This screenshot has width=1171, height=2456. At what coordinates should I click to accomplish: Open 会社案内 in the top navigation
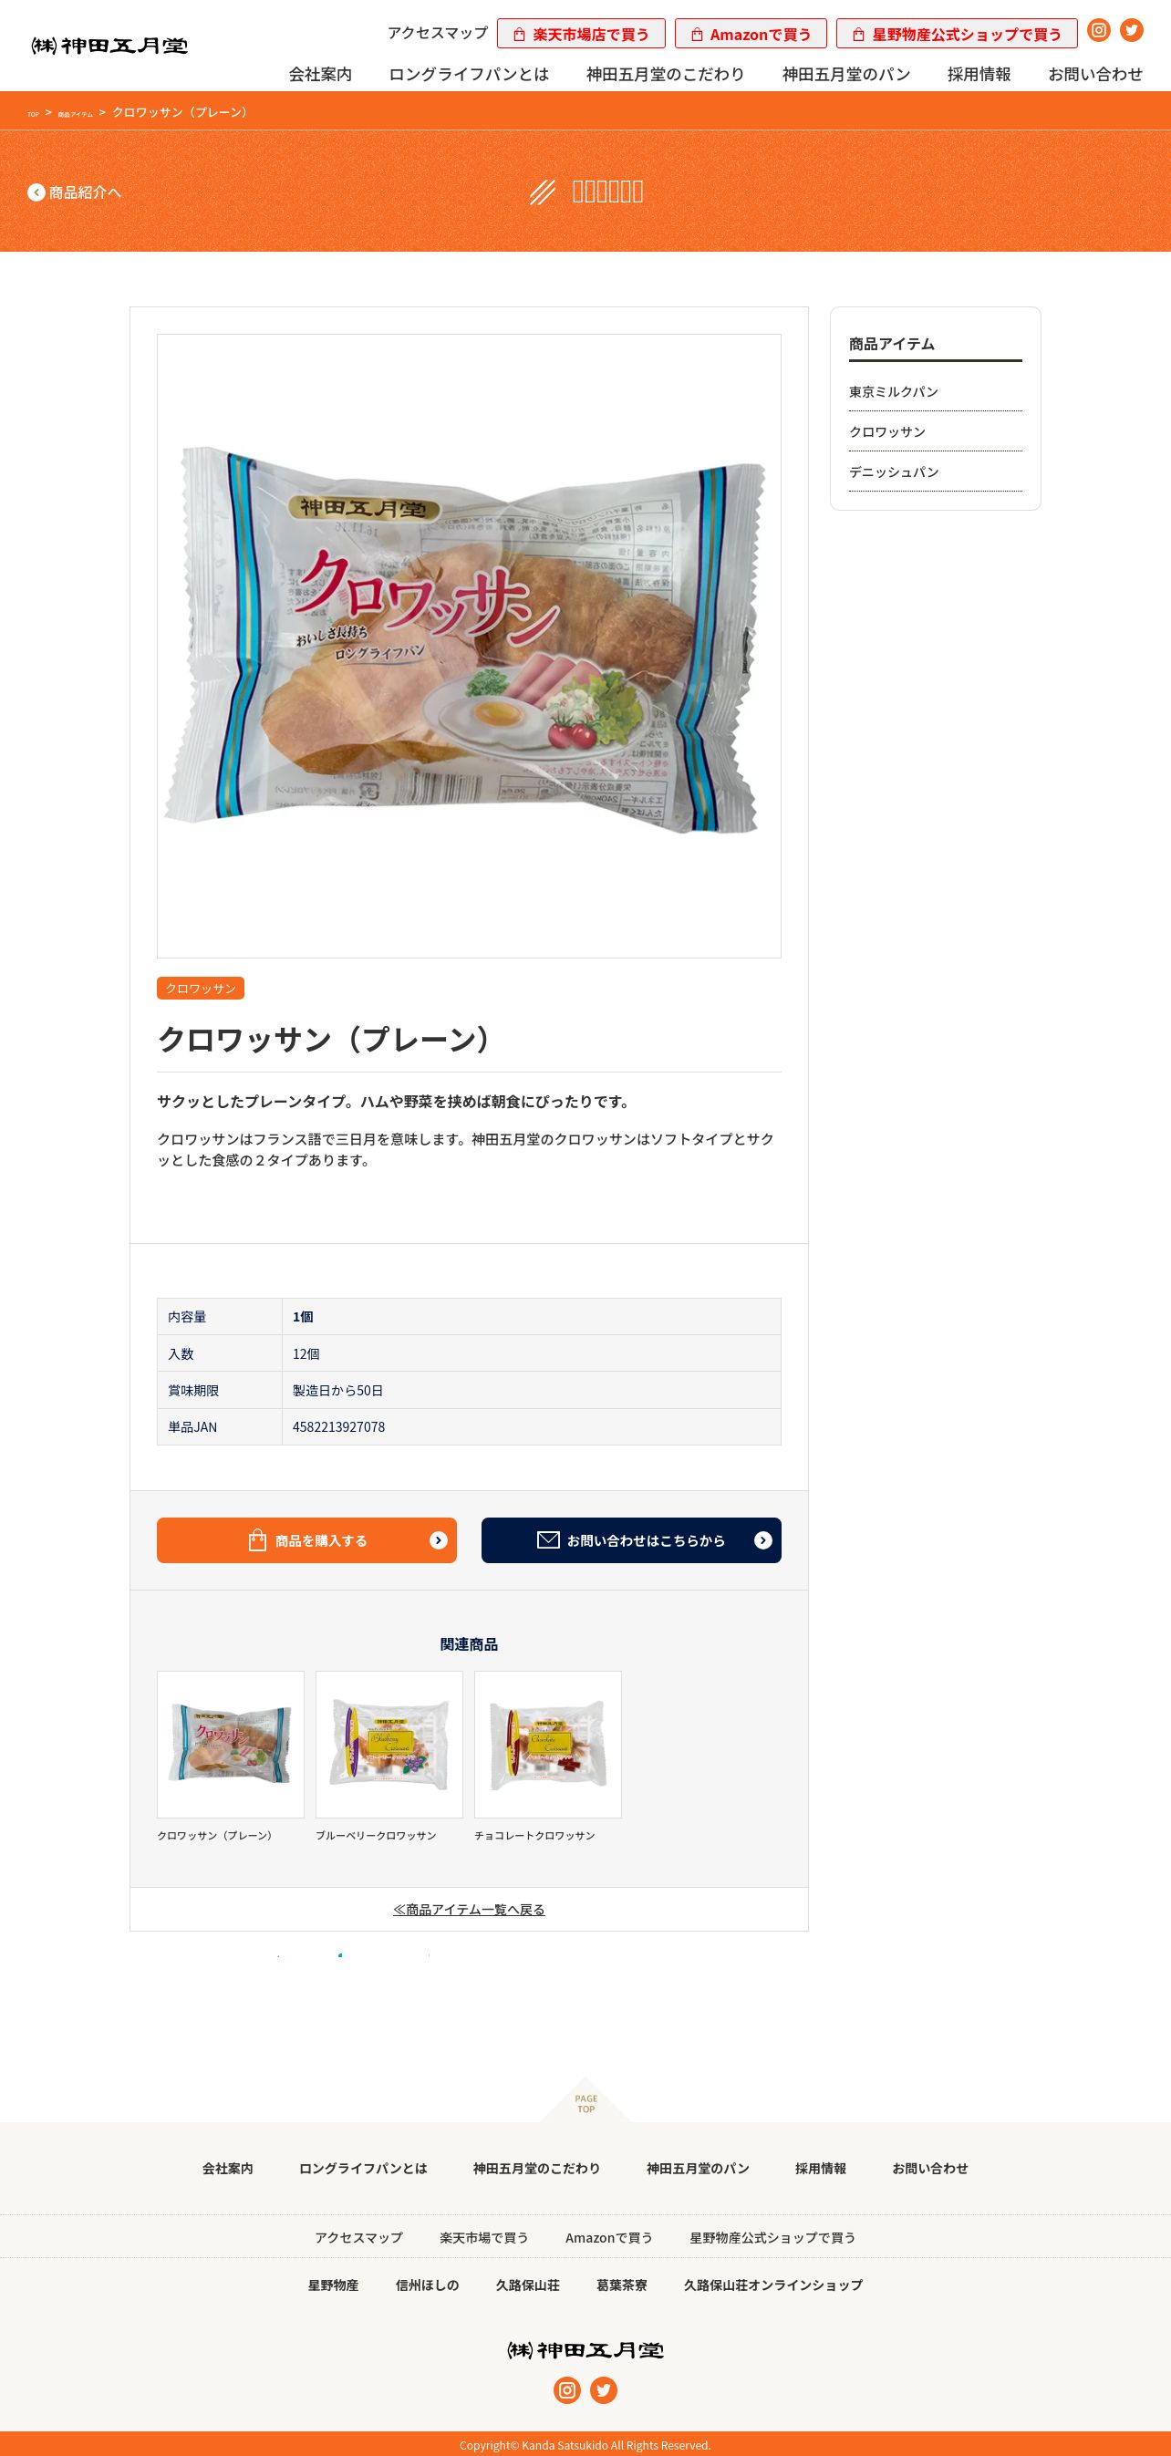point(320,75)
